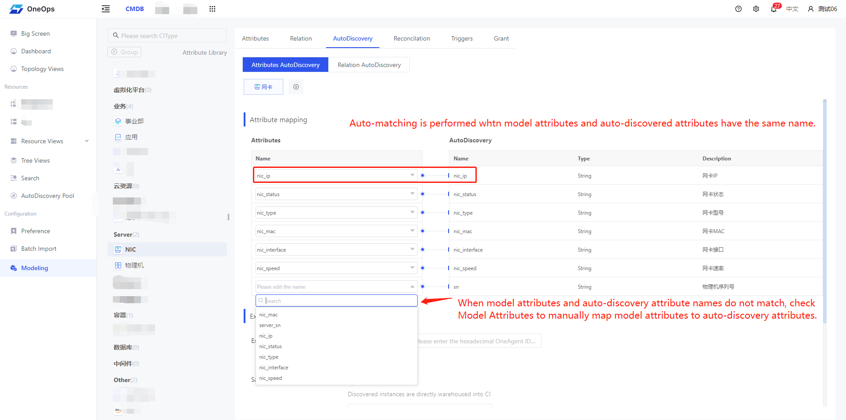
Task: Go to Big Screen
Action: [35, 33]
